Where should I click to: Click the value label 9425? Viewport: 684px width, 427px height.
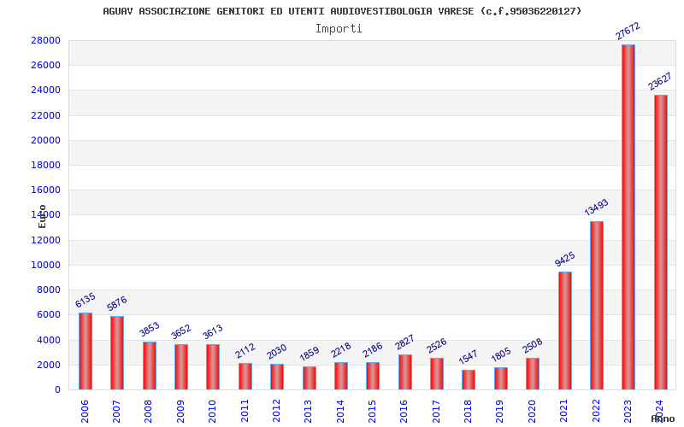564,259
